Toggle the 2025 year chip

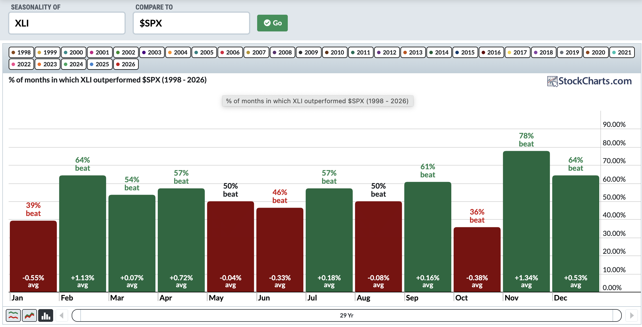coord(100,64)
